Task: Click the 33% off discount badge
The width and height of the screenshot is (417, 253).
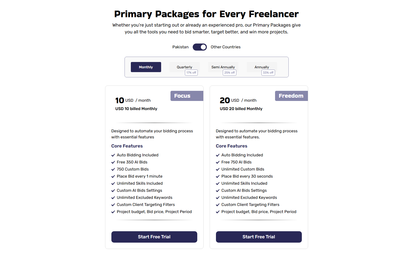Action: (268, 73)
